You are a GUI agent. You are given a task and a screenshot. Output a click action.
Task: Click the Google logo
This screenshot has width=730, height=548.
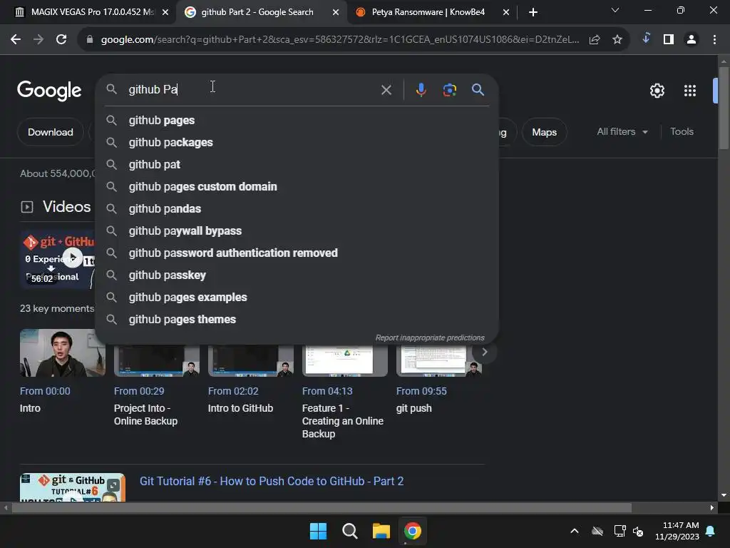(49, 91)
